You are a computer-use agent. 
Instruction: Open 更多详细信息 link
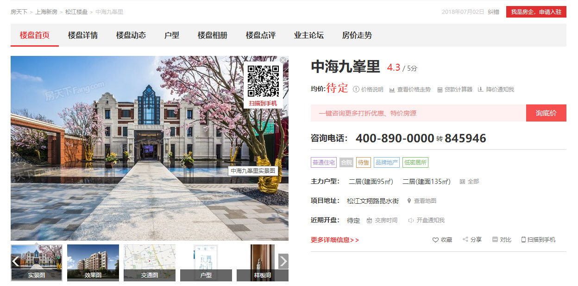pos(335,240)
